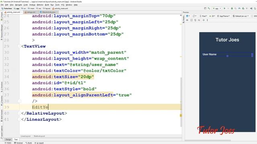257x144 pixels.
Task: Click the Make Project hammer icon
Action: coord(209,8)
